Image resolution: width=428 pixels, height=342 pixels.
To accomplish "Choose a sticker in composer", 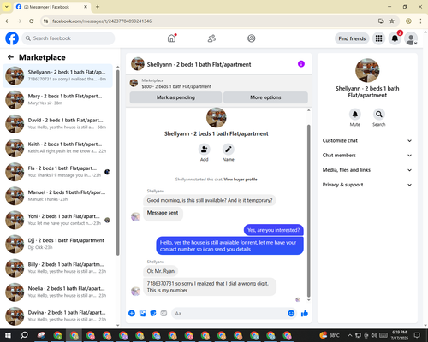I will [x=153, y=314].
